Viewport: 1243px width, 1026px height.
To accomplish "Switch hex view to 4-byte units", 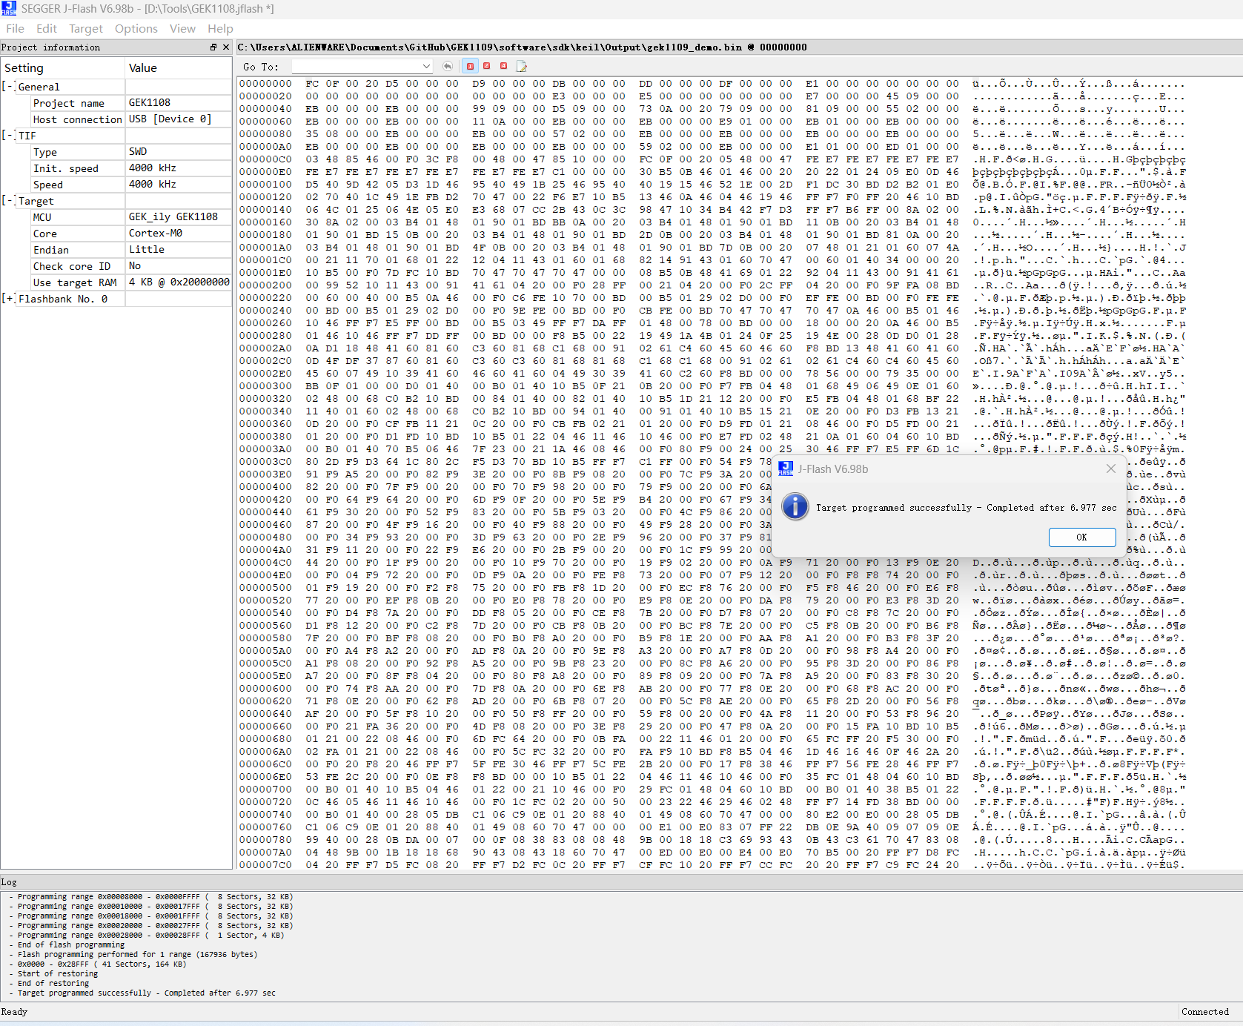I will point(504,67).
